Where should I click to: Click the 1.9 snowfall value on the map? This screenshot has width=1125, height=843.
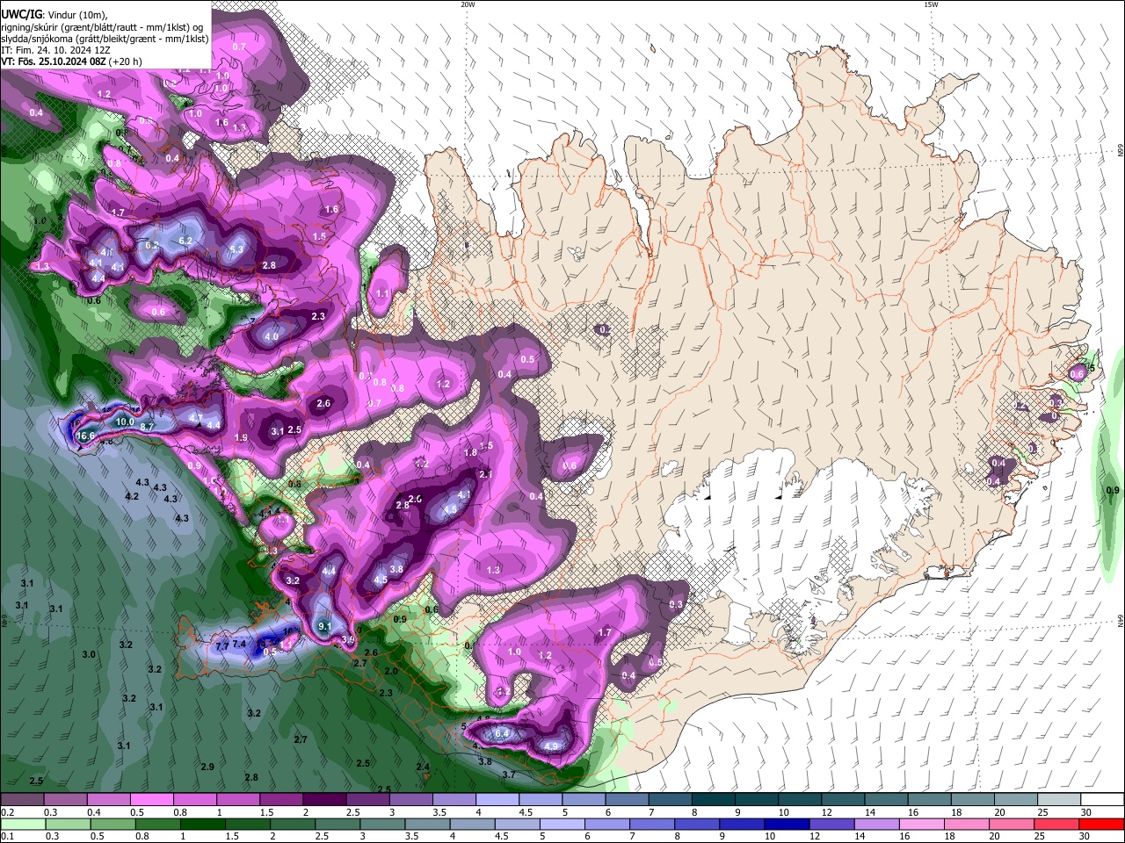pos(242,437)
